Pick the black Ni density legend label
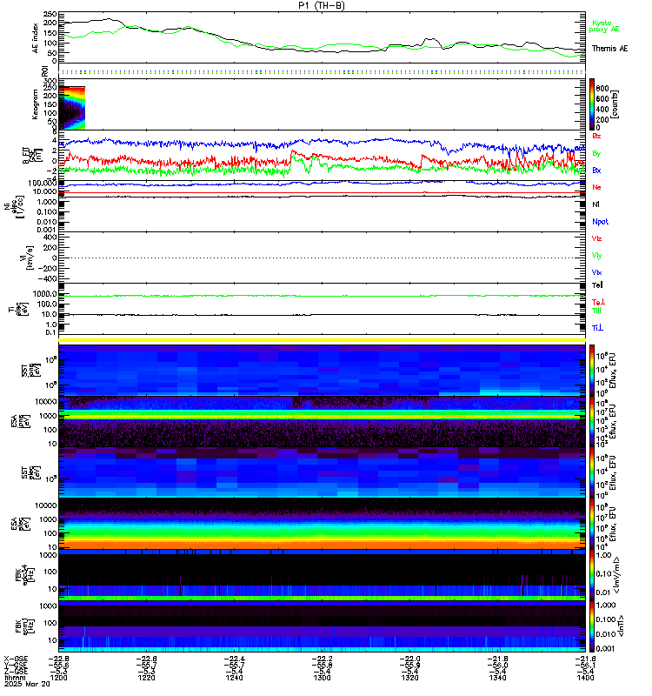 point(595,204)
